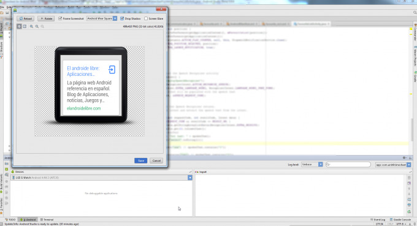Viewport: 417px width, 226px height.
Task: Click the soft-wrap icon in logcat toolbar
Action: pyautogui.click(x=409, y=200)
